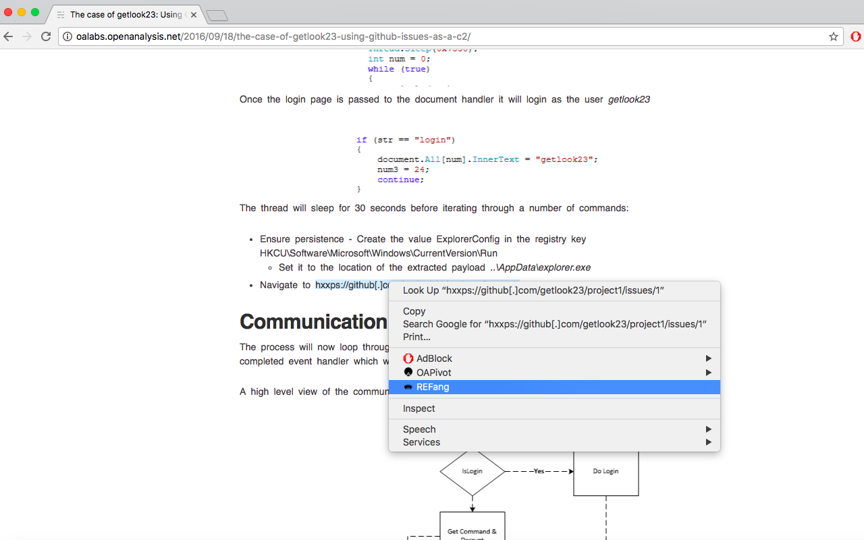Viewport: 864px width, 540px height.
Task: Choose Inspect in the context menu
Action: 418,408
